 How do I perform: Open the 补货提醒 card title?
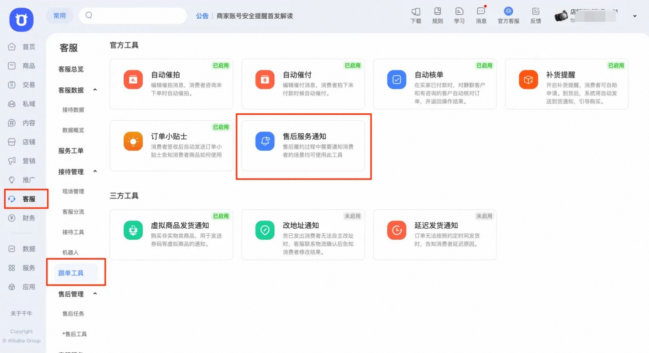561,75
